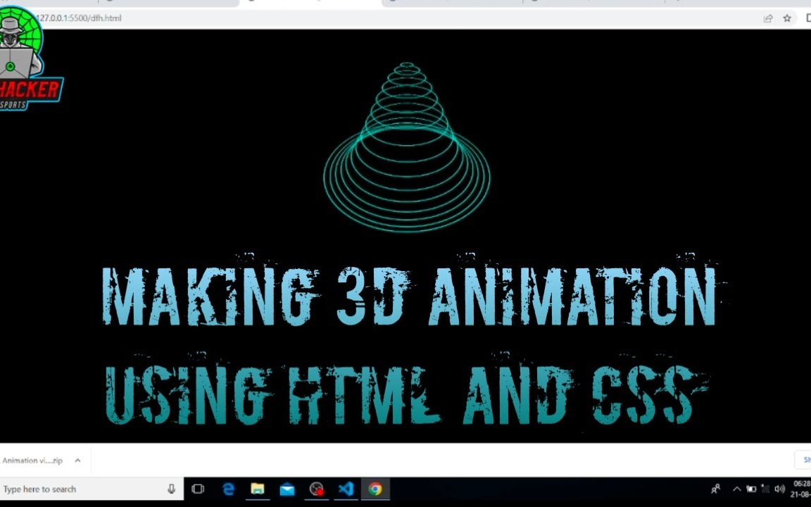Screen dimensions: 811x507
Task: Open the Animation vi....zip downloaded file
Action: click(x=32, y=460)
